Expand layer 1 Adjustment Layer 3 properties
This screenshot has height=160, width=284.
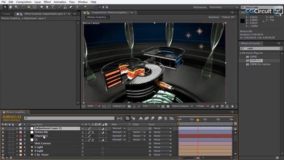pyautogui.click(x=17, y=128)
